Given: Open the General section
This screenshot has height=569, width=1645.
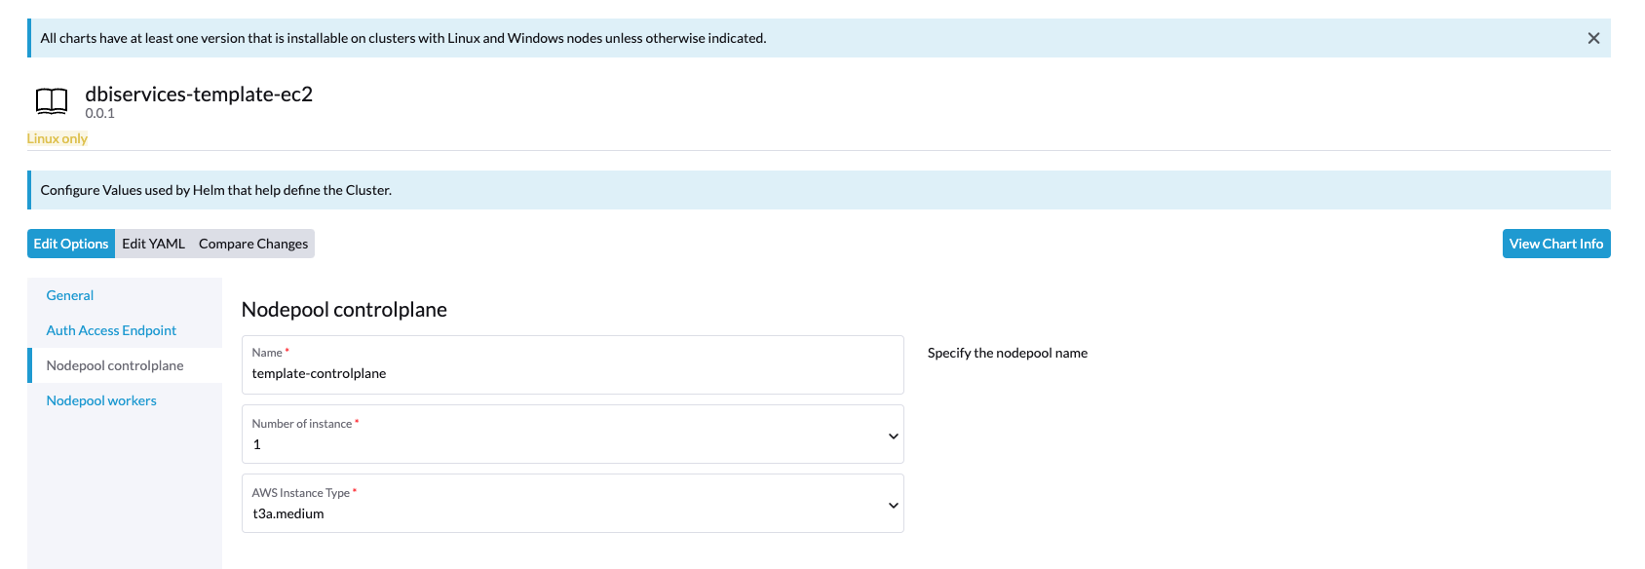Looking at the screenshot, I should click(x=70, y=295).
